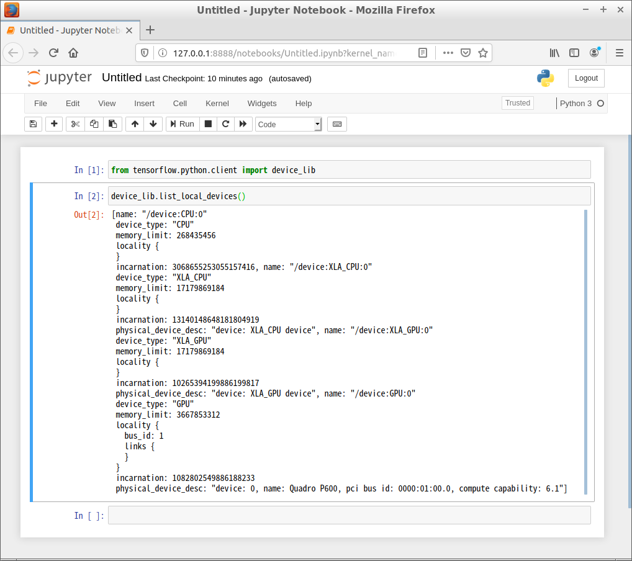This screenshot has width=632, height=561.
Task: Copy the selected cell with copy icon
Action: pyautogui.click(x=94, y=124)
